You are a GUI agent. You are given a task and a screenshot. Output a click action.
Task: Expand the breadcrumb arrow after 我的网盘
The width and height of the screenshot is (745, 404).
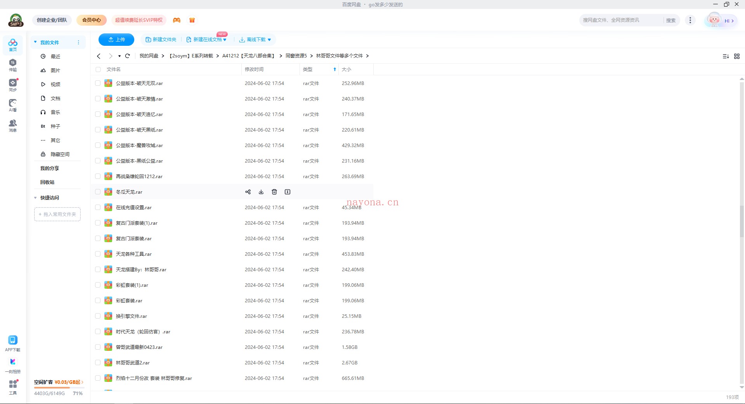coord(163,56)
